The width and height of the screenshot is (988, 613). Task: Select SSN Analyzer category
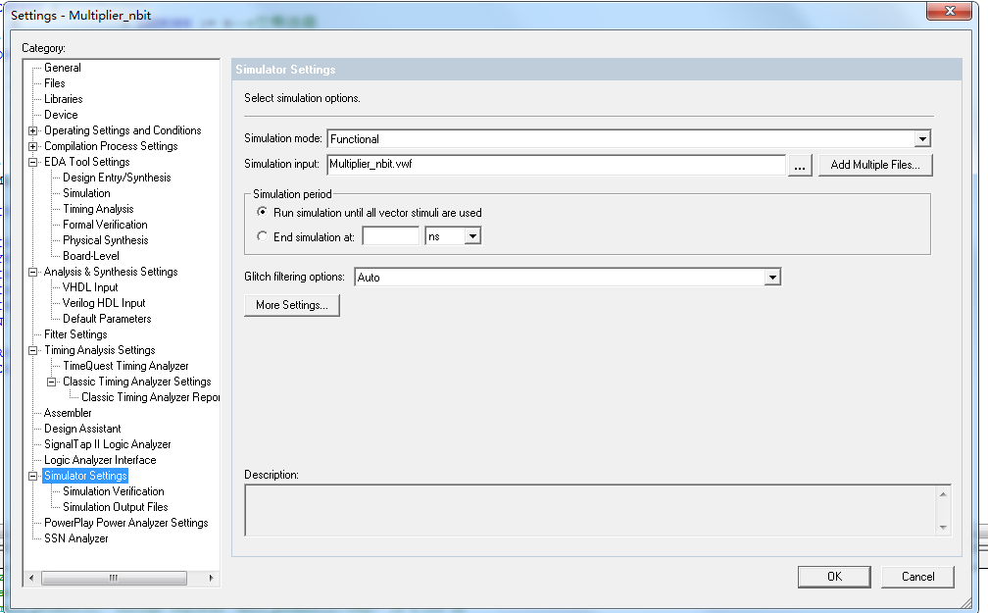pos(75,538)
